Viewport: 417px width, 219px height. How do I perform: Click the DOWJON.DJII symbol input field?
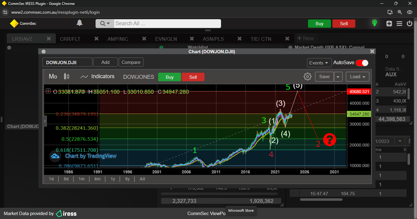tap(67, 62)
